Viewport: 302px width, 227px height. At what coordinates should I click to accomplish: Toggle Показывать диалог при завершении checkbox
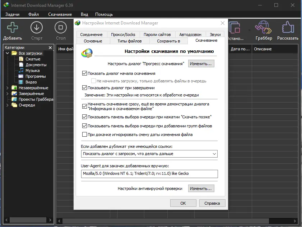(84, 88)
